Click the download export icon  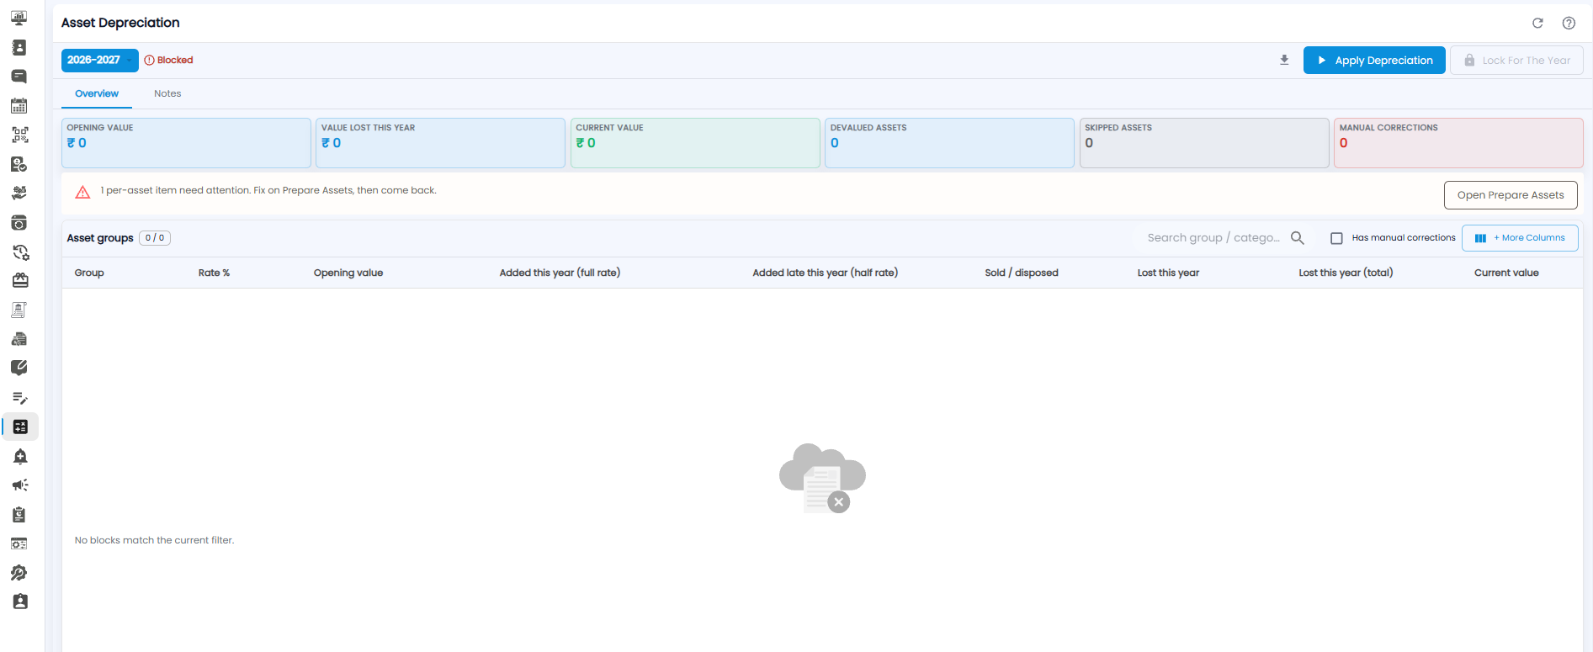pyautogui.click(x=1284, y=60)
